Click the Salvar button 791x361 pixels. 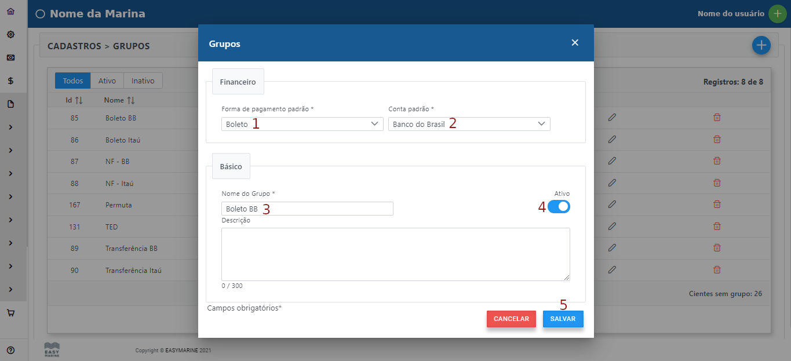563,319
